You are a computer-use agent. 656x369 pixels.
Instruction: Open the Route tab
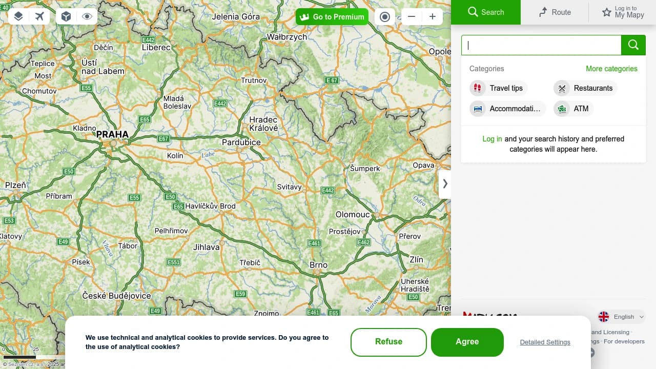pos(555,12)
